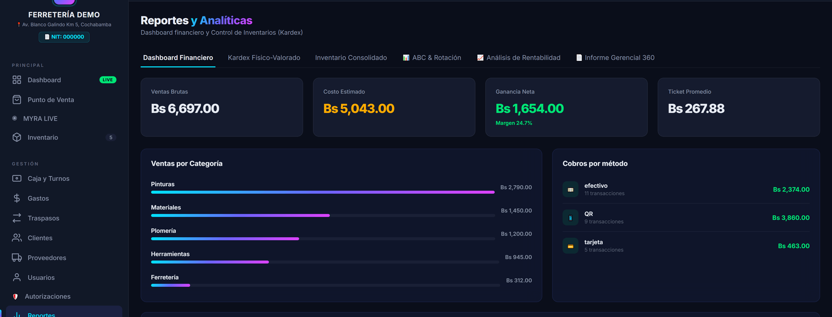This screenshot has height=317, width=832.
Task: Click the NIT: 000000 badge
Action: (x=64, y=37)
